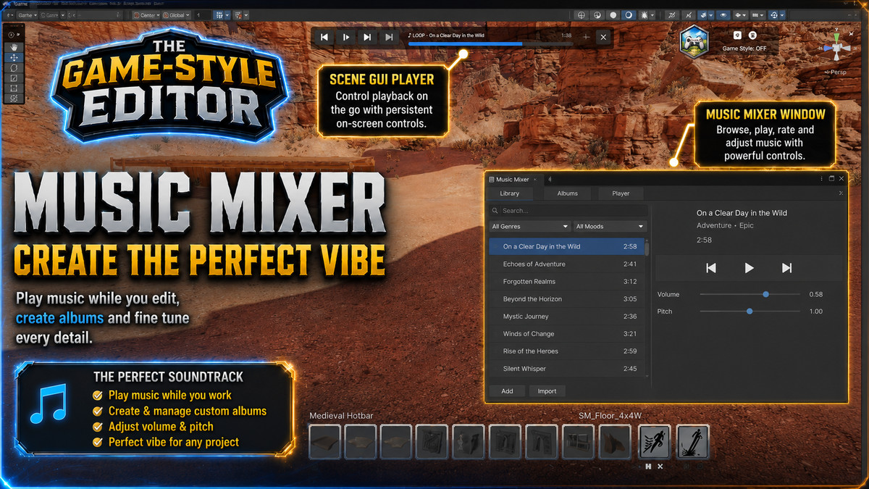
Task: Skip to previous track in scene player
Action: click(324, 37)
